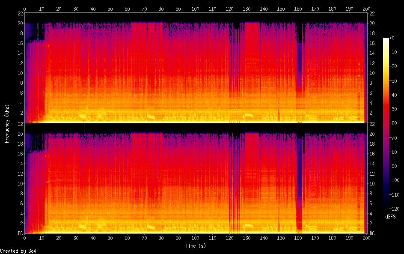Image resolution: width=404 pixels, height=254 pixels.
Task: Click the "Frequency (kHz)" axis label
Action: pos(7,123)
